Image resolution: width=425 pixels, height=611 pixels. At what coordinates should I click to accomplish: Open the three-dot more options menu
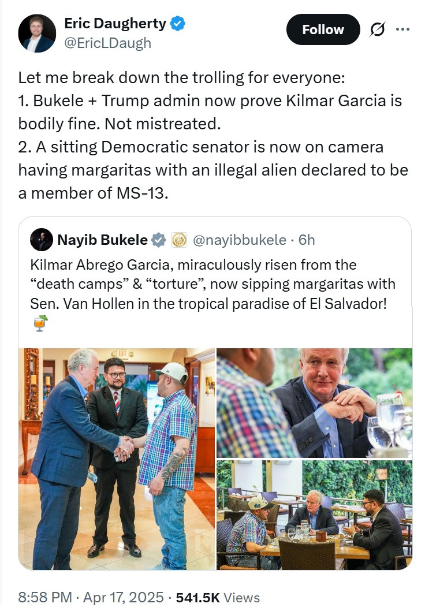[402, 29]
